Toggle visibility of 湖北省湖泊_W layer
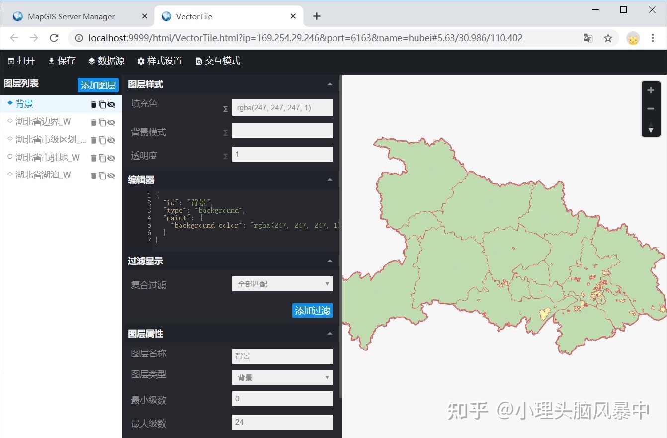Viewport: 667px width, 438px height. 111,175
